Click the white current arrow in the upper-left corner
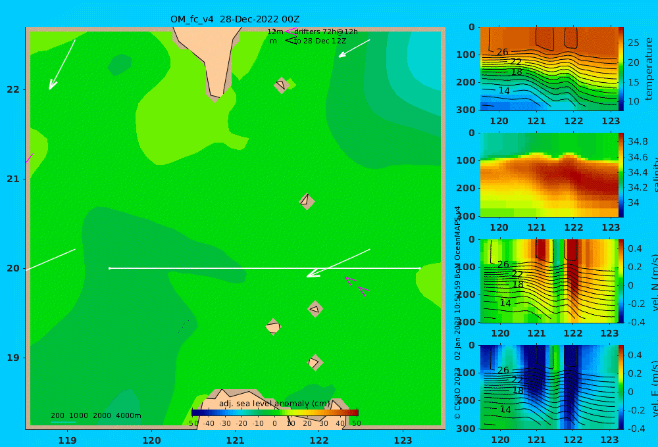This screenshot has height=447, width=658. (62, 64)
